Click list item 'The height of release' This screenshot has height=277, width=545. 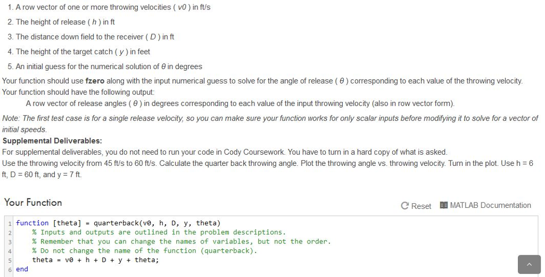pyautogui.click(x=65, y=22)
